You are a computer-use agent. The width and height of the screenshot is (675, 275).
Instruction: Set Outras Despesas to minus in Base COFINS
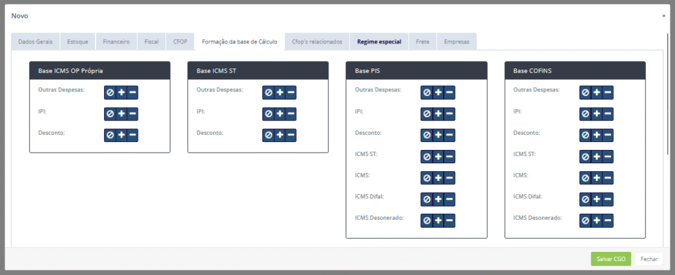pyautogui.click(x=608, y=93)
